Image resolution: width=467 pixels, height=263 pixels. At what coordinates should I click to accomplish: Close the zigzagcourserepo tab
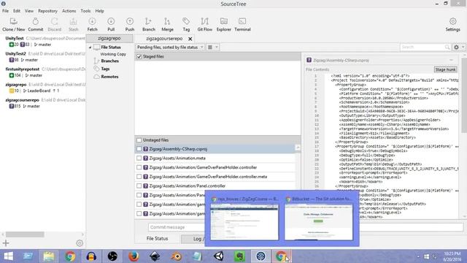point(190,39)
